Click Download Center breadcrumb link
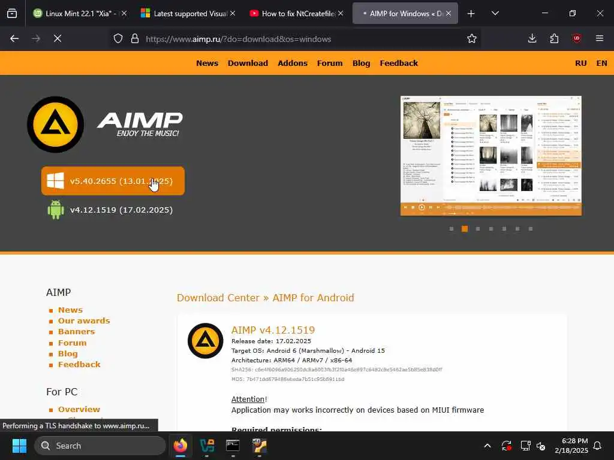614x460 pixels. click(x=218, y=298)
